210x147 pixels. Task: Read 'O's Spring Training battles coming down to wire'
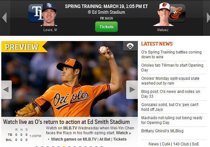[171, 54]
